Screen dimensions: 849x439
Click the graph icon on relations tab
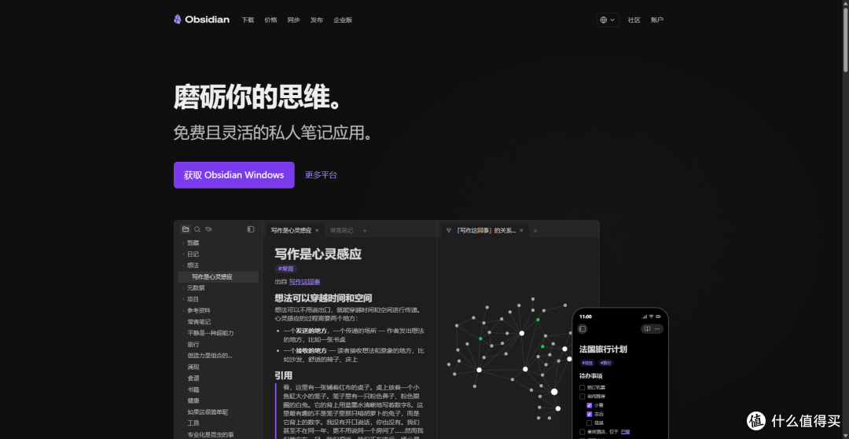click(x=448, y=230)
